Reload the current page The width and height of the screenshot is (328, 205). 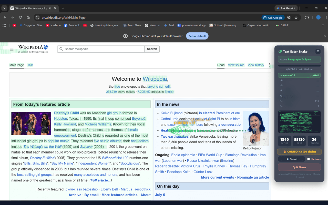tap(20, 17)
